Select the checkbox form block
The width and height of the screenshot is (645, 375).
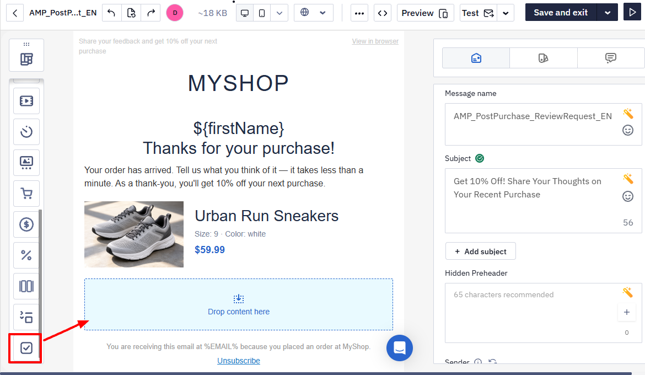[26, 348]
